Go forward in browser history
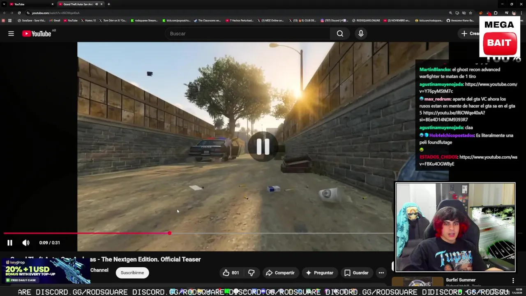The height and width of the screenshot is (296, 526). coord(12,13)
